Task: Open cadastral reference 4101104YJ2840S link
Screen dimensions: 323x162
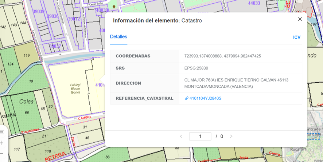Action: 205,98
